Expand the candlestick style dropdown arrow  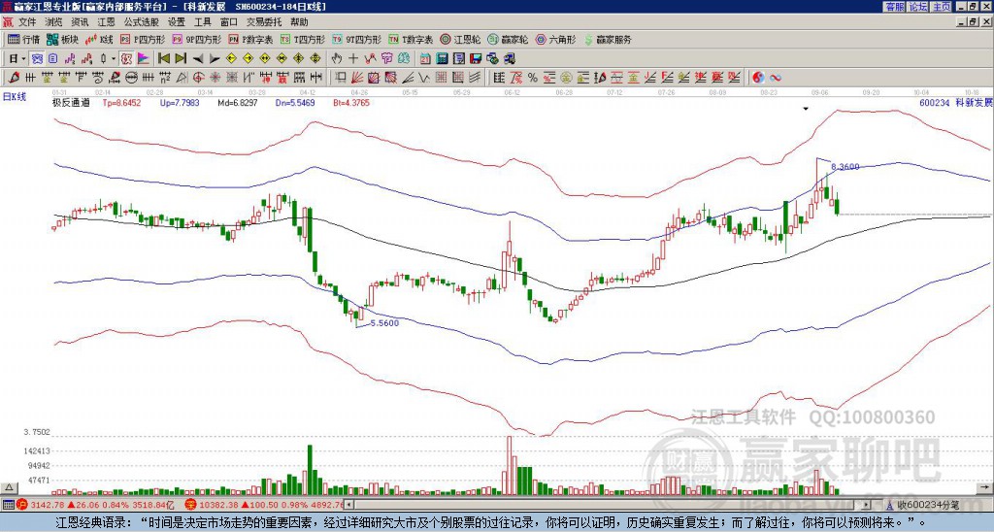click(x=113, y=58)
